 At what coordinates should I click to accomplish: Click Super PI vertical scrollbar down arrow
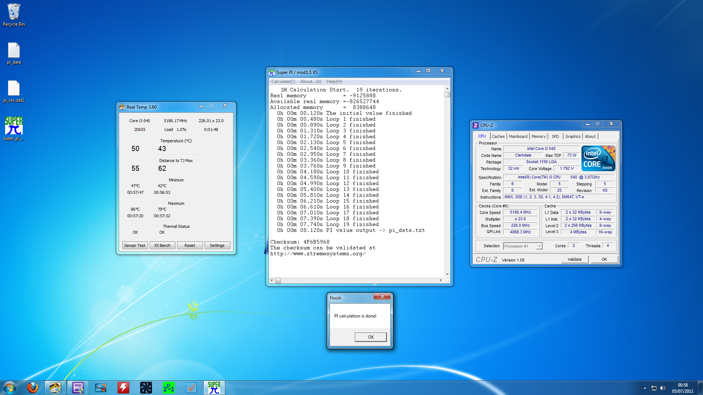[x=447, y=274]
